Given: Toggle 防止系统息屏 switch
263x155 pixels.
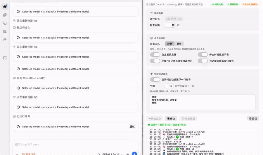Looking at the screenshot, I should tap(155, 55).
